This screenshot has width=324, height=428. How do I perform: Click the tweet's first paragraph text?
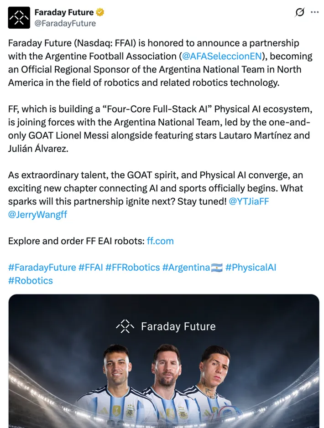(160, 63)
